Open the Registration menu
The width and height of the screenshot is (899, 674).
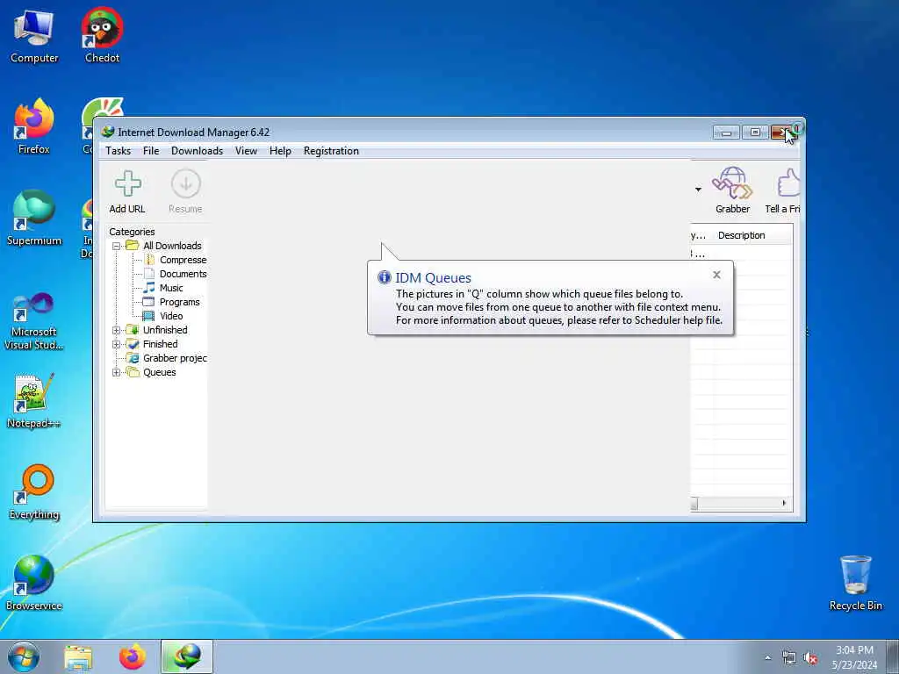331,151
